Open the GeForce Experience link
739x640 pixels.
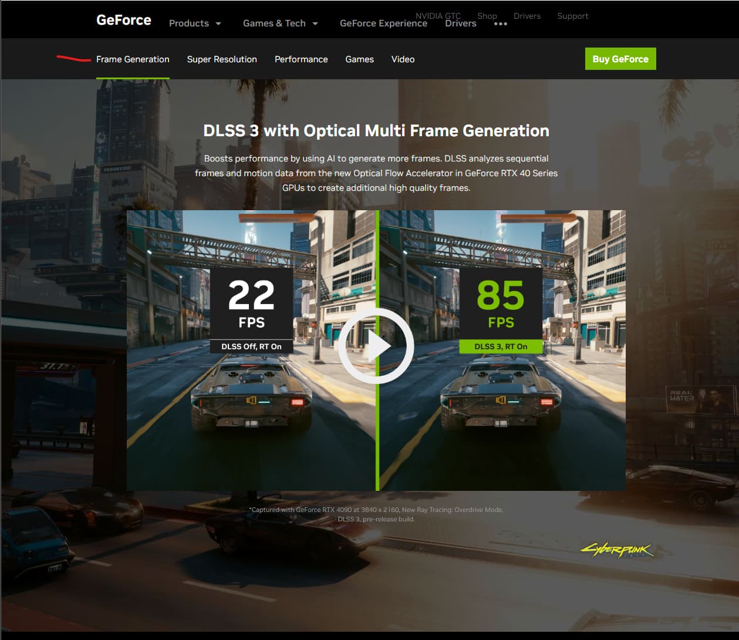click(x=383, y=23)
